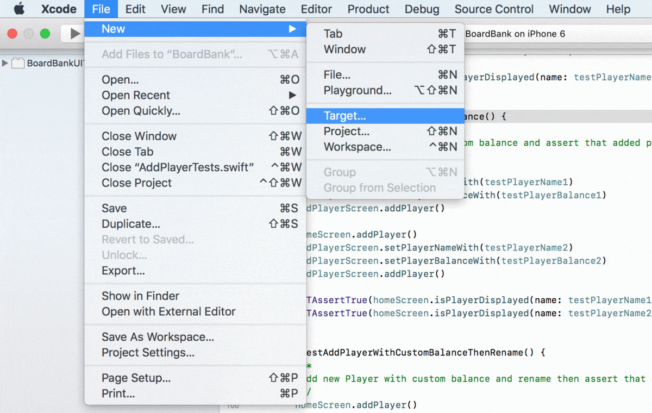Expand the Open Recent submenu
Viewport: 652px width, 413px height.
[195, 95]
